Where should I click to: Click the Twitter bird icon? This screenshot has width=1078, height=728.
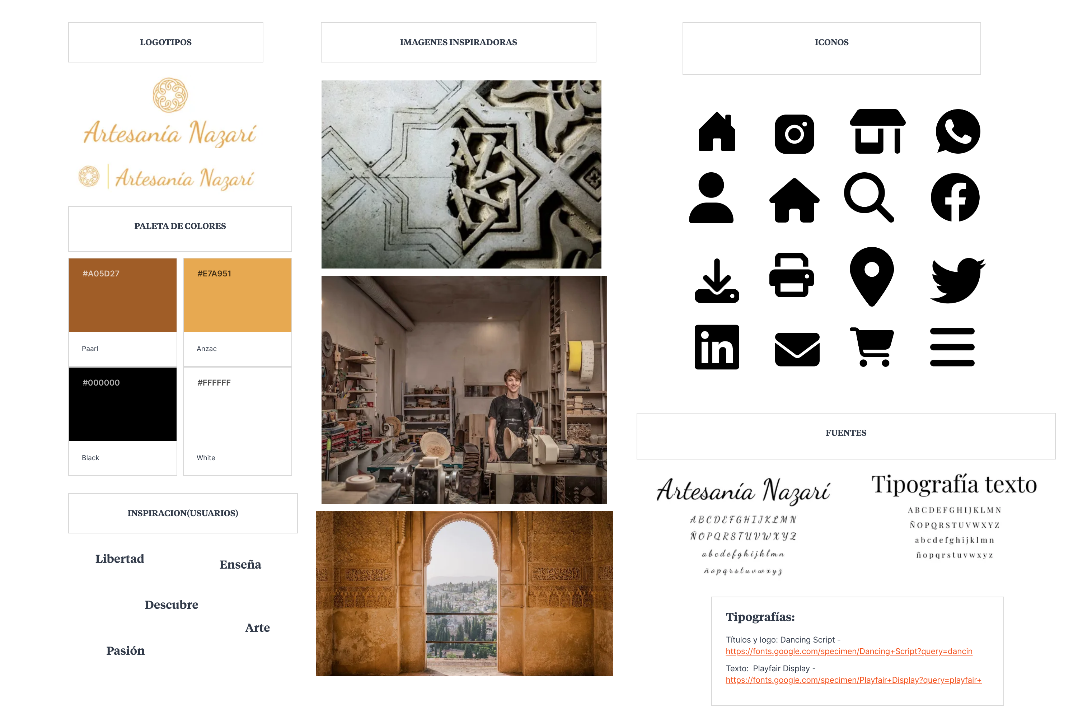pyautogui.click(x=956, y=280)
